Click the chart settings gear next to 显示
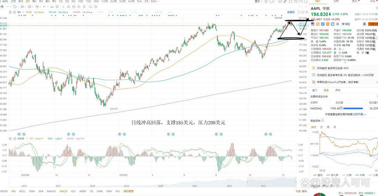Viewport: 378px width, 196px height. click(x=266, y=1)
